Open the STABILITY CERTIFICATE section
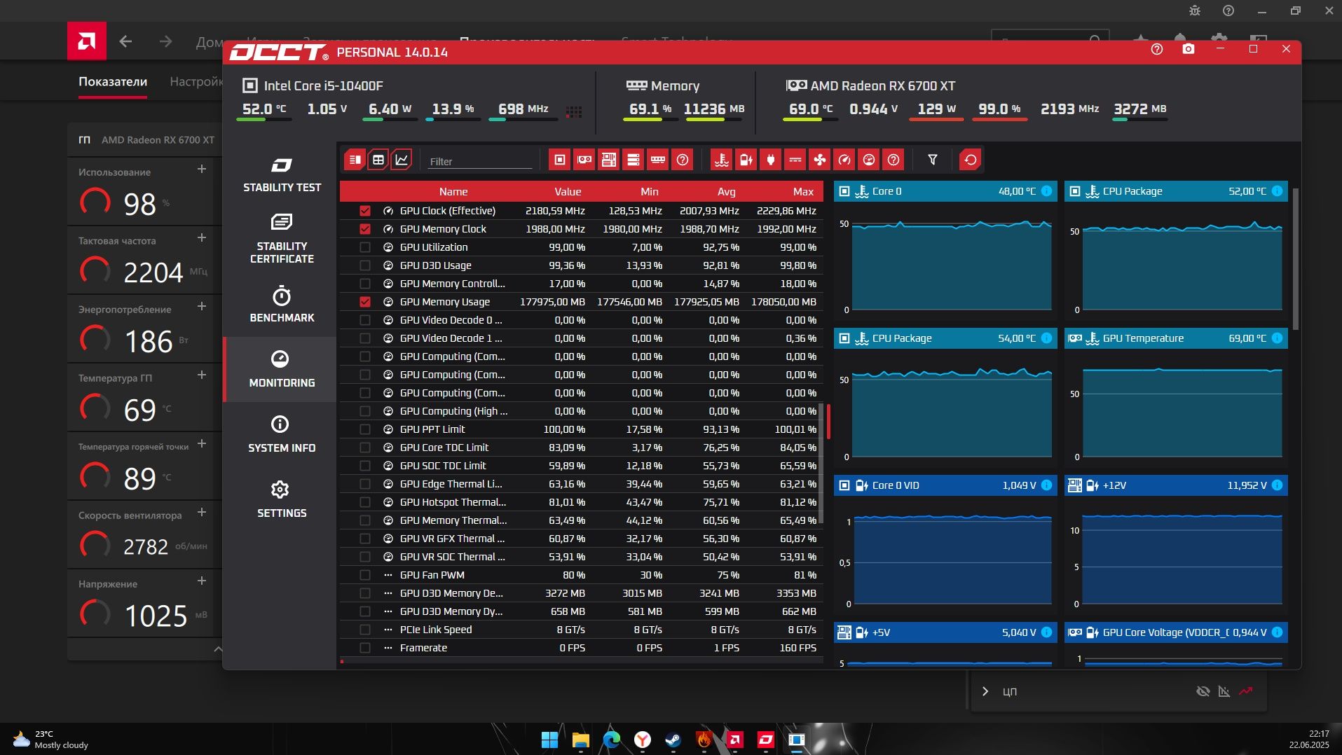The width and height of the screenshot is (1342, 755). (x=282, y=240)
